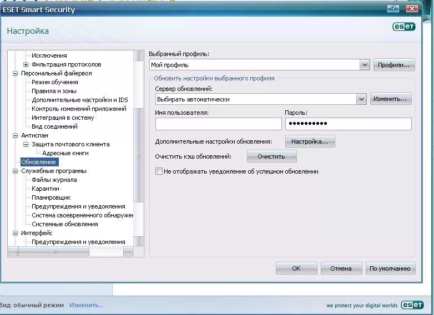Confirm settings with the OK button
Image resolution: width=434 pixels, height=315 pixels.
(x=296, y=268)
